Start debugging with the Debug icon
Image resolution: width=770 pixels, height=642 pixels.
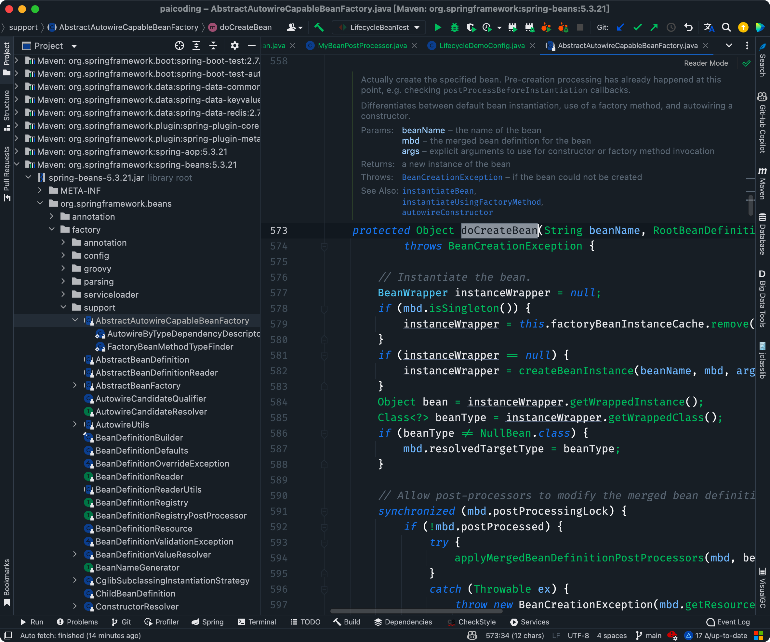[455, 27]
